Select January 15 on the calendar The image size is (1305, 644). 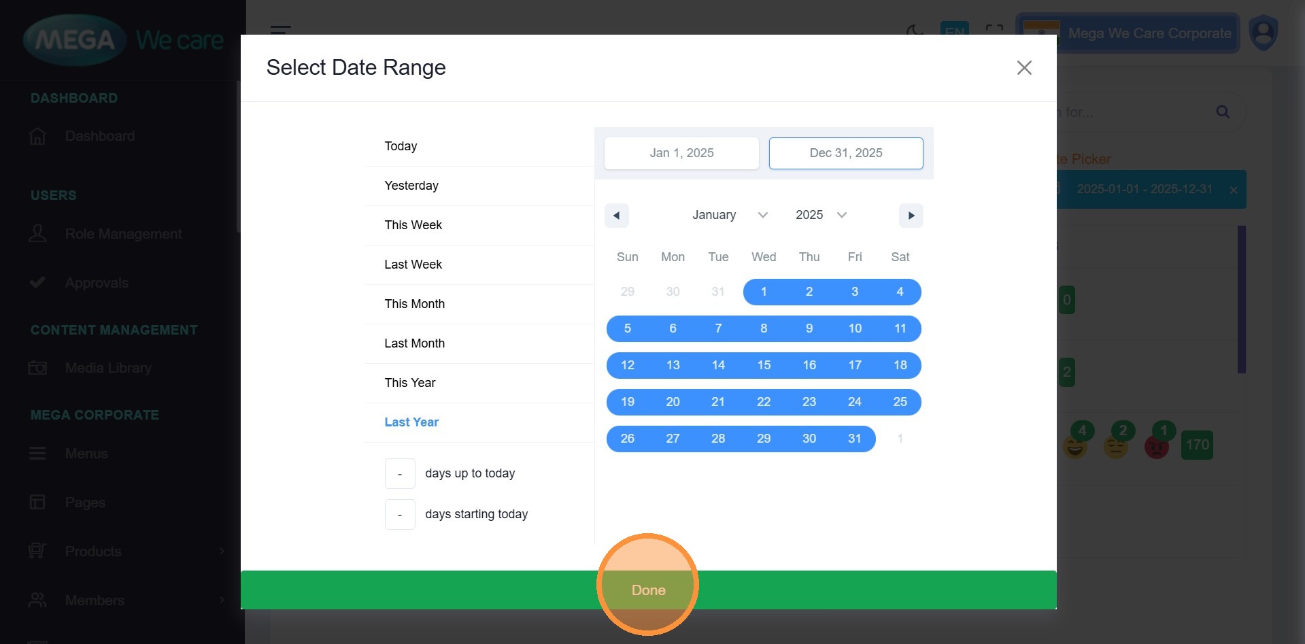tap(764, 365)
